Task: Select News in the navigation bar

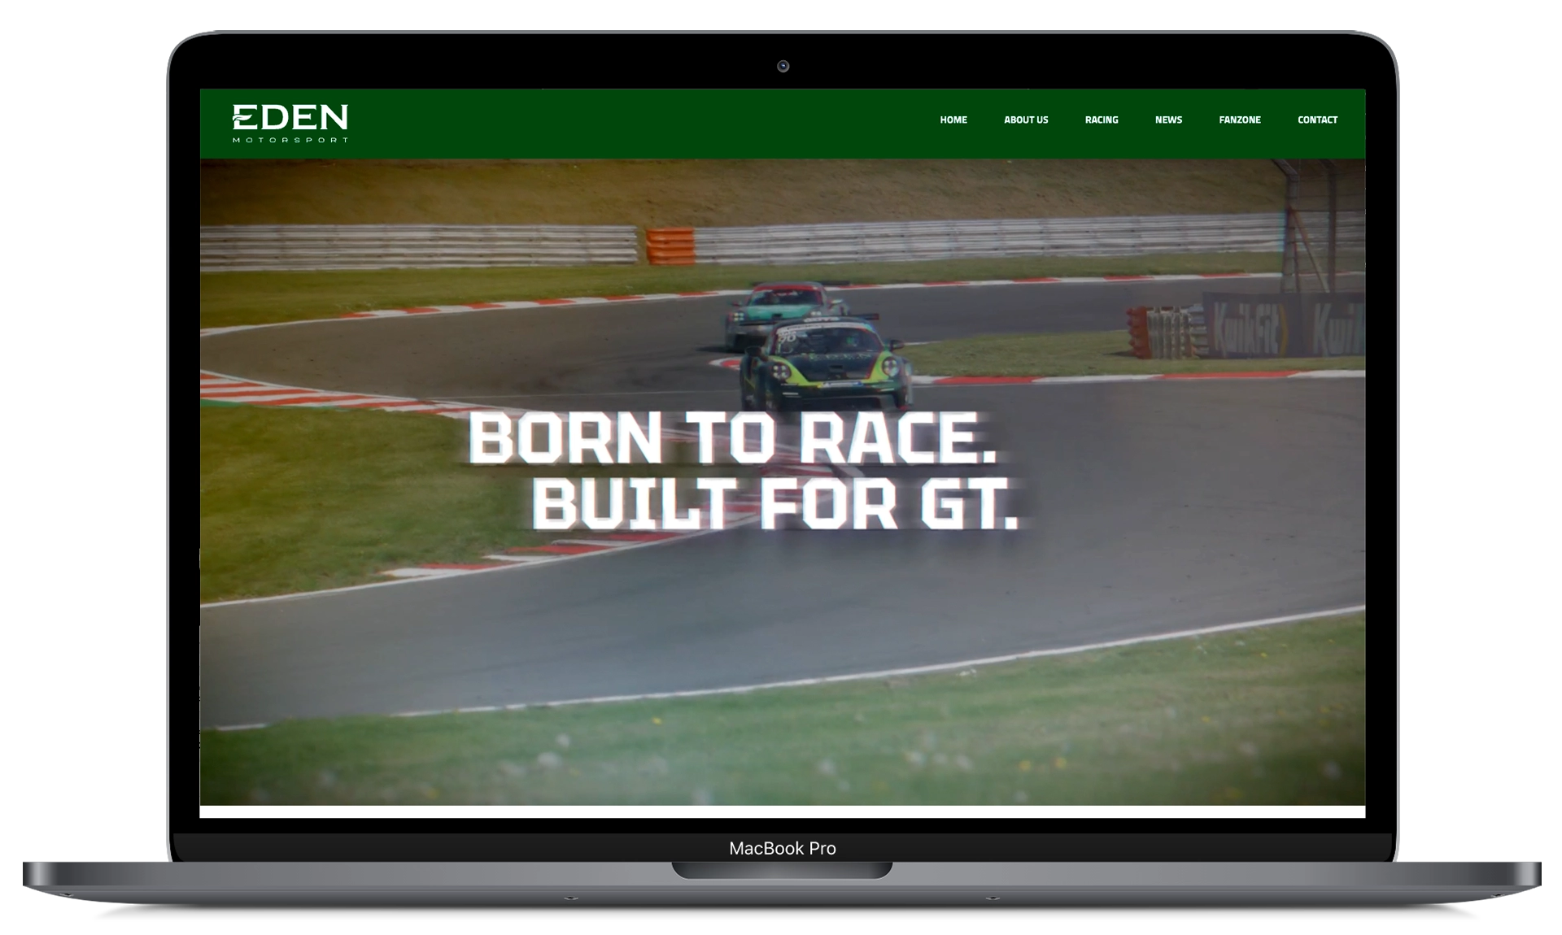Action: point(1168,120)
